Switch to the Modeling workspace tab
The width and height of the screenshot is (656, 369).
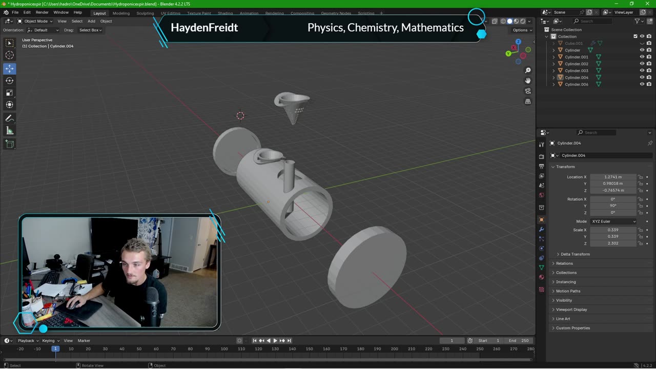click(x=121, y=13)
